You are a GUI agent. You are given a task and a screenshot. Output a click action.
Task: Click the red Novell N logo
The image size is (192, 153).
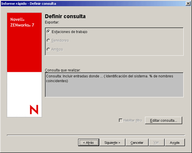point(34,110)
